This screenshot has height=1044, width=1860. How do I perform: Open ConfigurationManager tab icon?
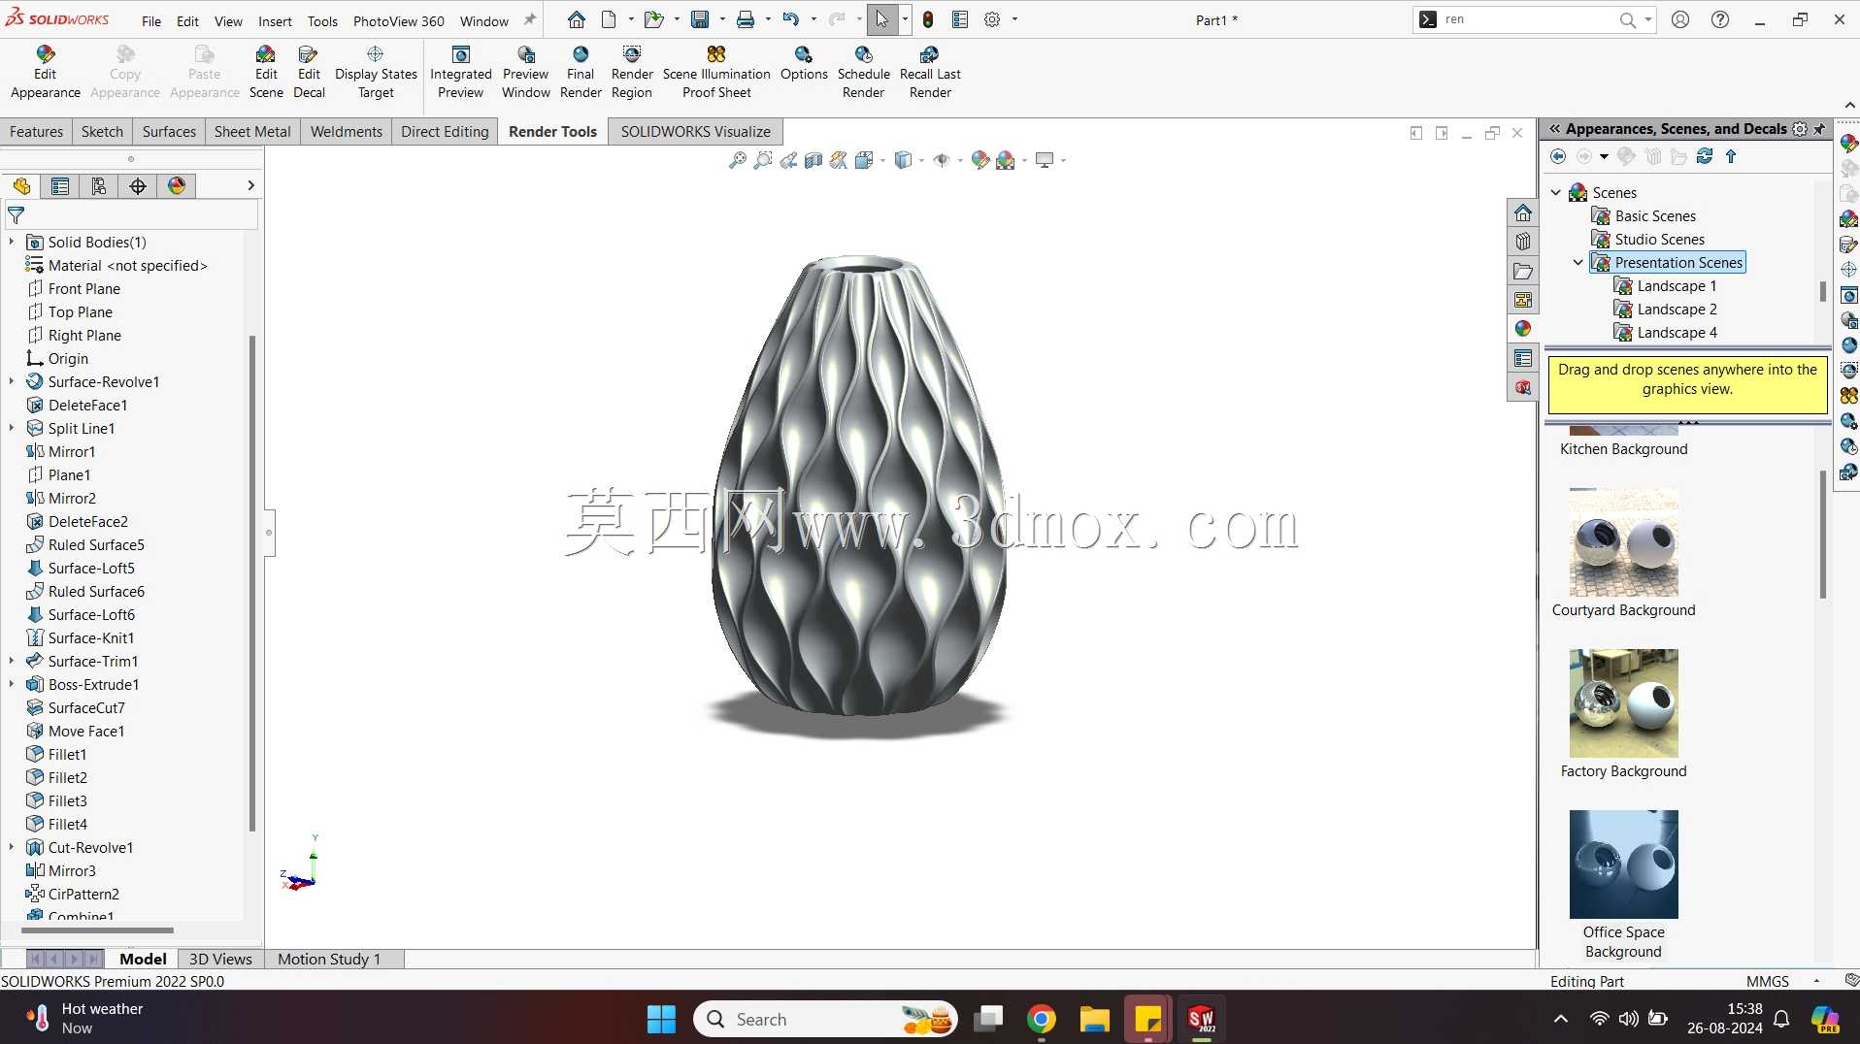tap(99, 186)
